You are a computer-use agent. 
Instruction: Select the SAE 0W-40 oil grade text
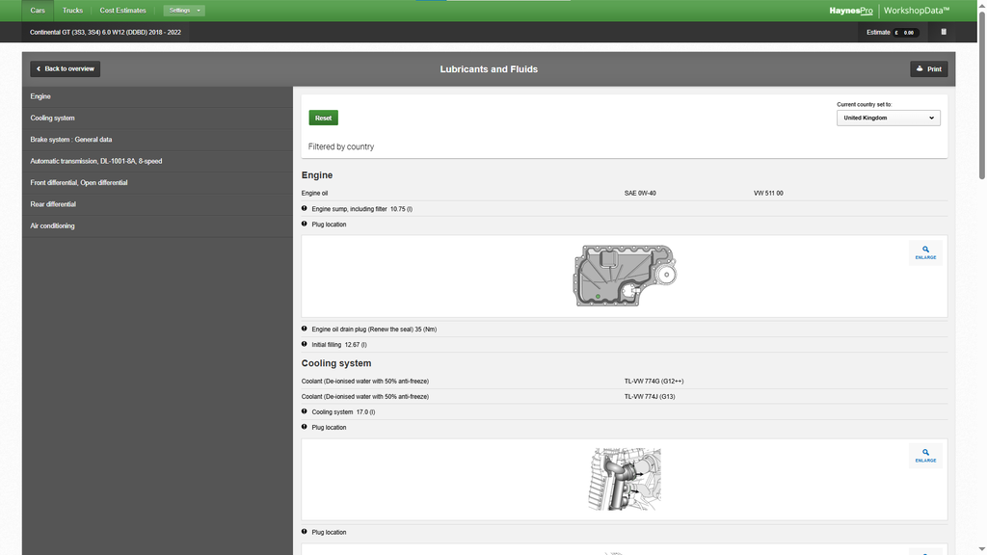click(640, 193)
